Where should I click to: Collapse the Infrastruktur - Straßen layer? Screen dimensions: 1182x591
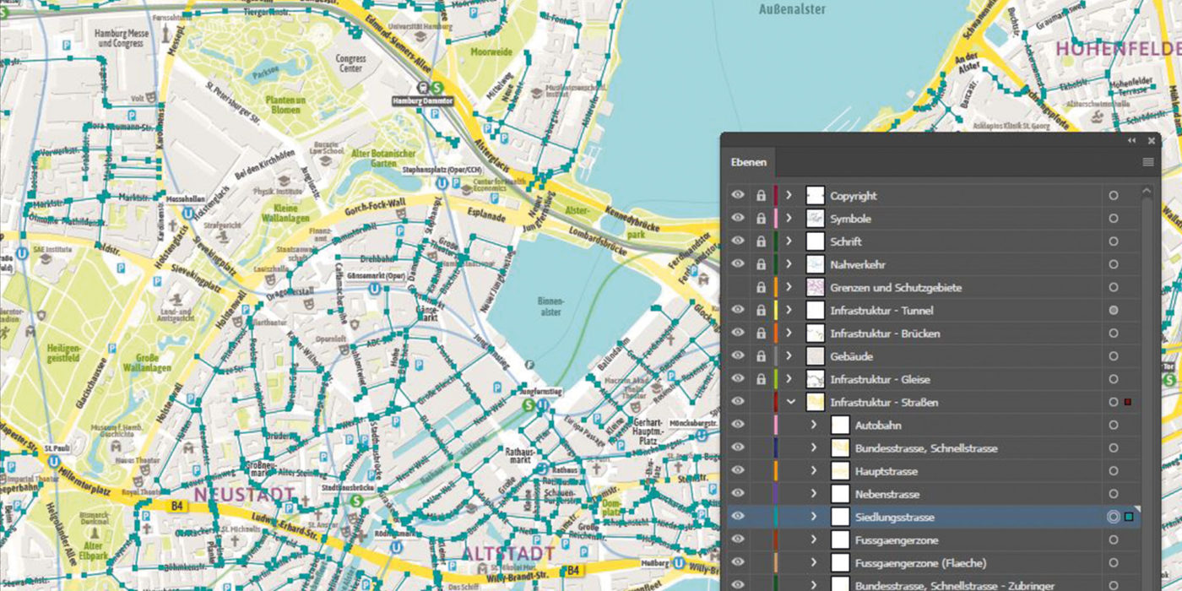(788, 402)
